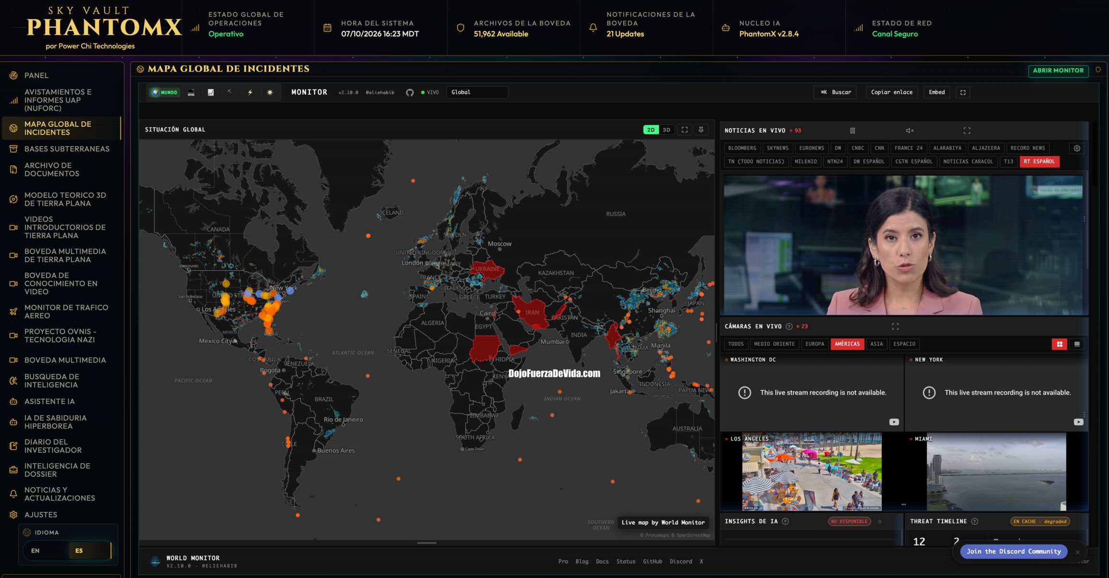
Task: Open the Global region dropdown
Action: click(477, 92)
